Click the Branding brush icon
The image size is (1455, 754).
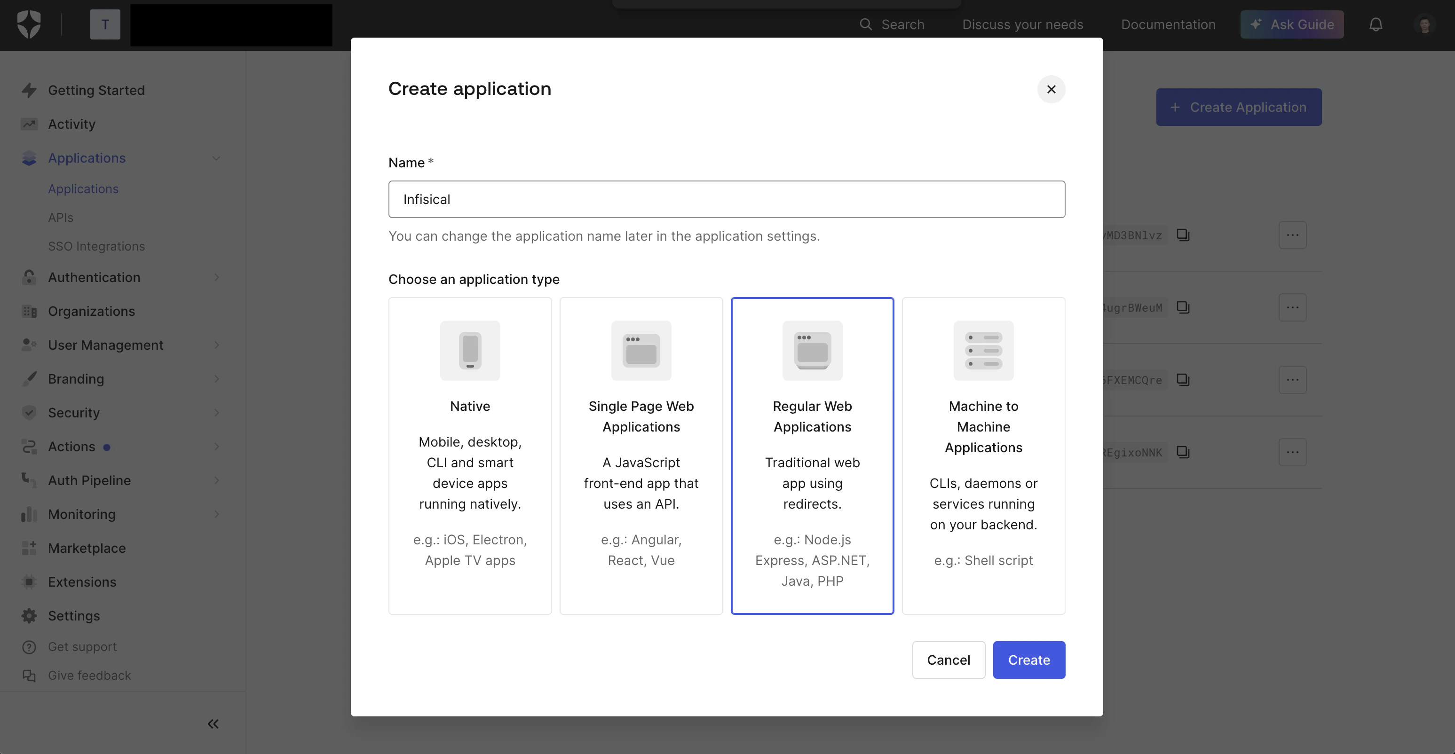click(x=29, y=379)
